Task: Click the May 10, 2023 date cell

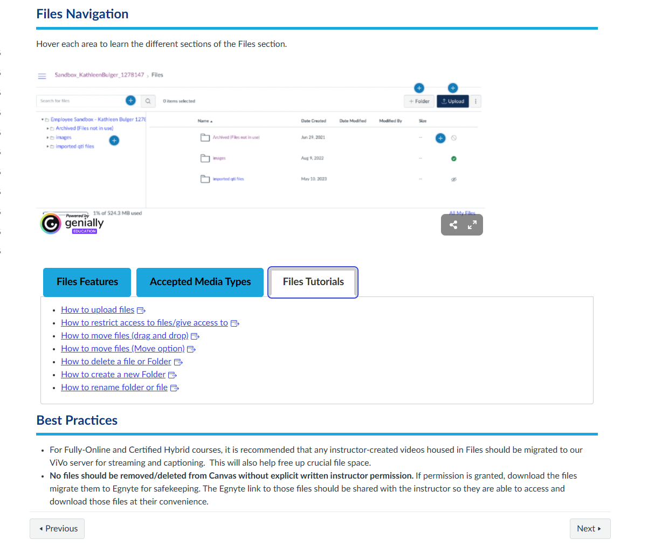Action: click(314, 179)
